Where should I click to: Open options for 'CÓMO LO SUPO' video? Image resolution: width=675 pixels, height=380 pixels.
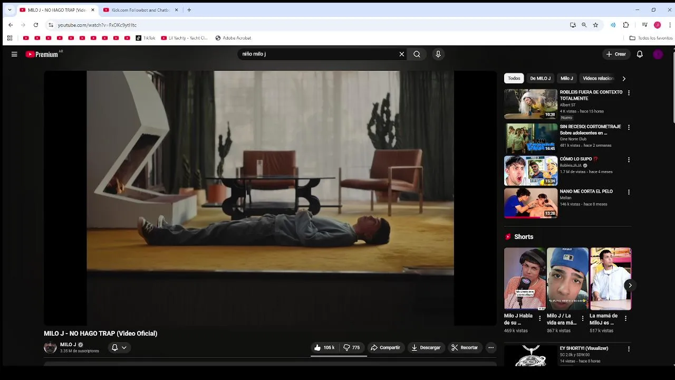[x=629, y=160]
